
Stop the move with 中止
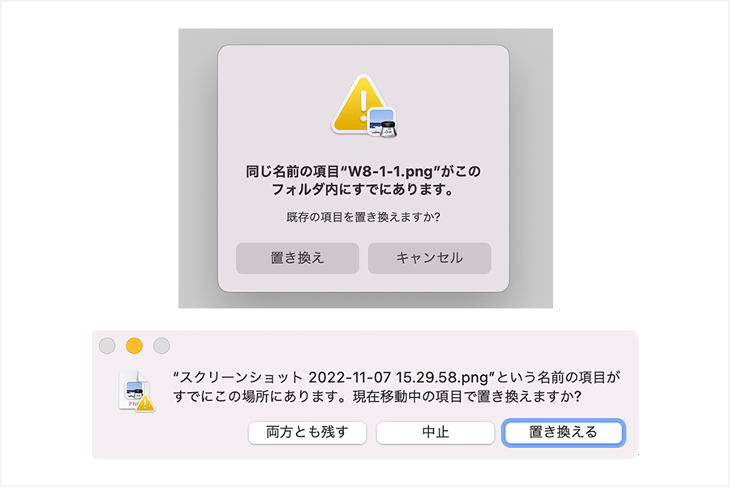(x=436, y=433)
